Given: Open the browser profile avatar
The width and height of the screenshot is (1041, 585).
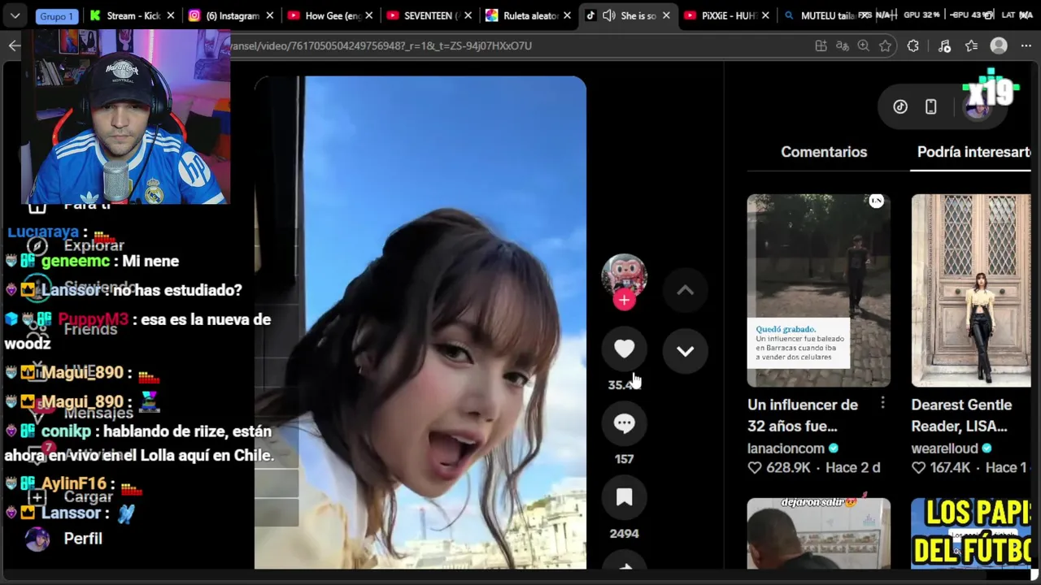Looking at the screenshot, I should 1000,46.
